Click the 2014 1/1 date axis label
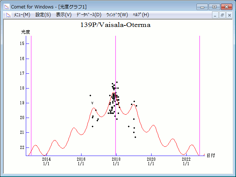 click(x=46, y=162)
